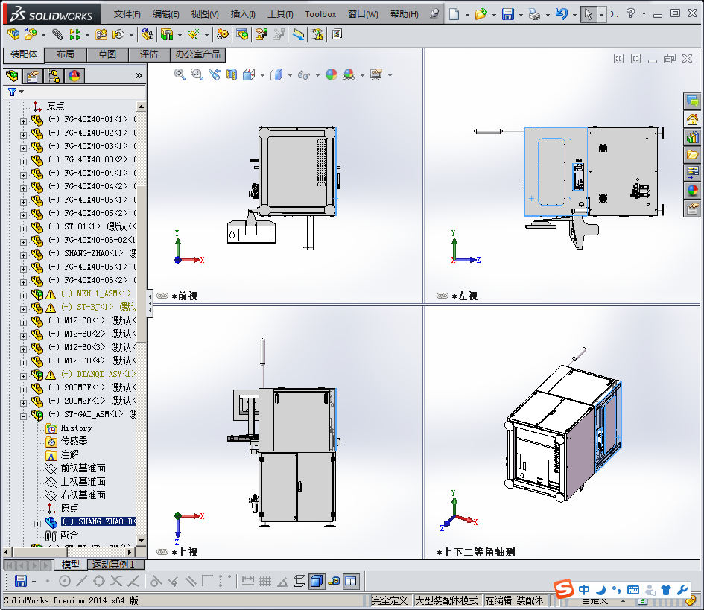The image size is (704, 610).
Task: Expand the FG-40X40-01<1> component
Action: 23,121
